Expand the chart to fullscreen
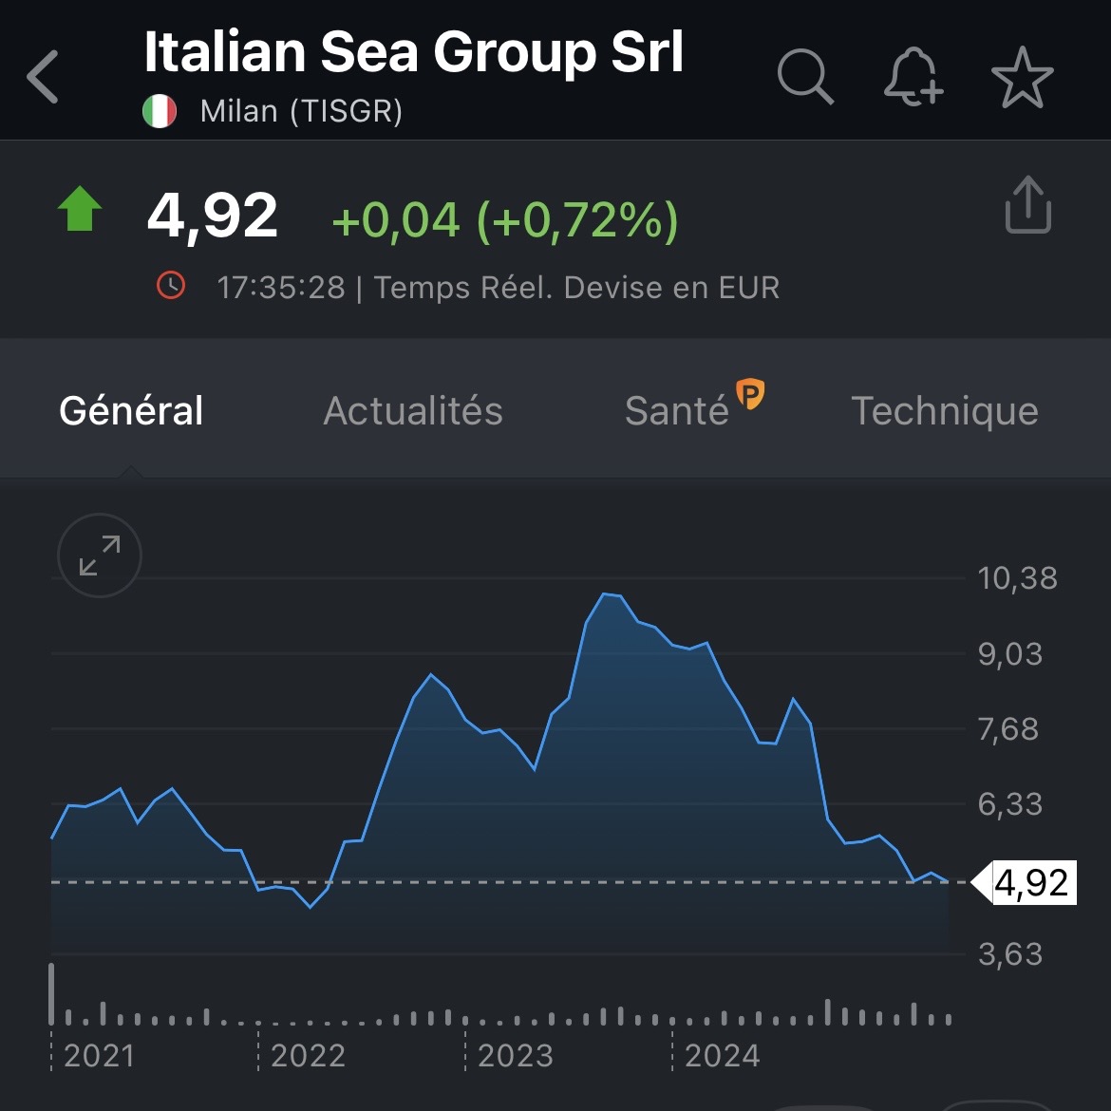 point(100,555)
